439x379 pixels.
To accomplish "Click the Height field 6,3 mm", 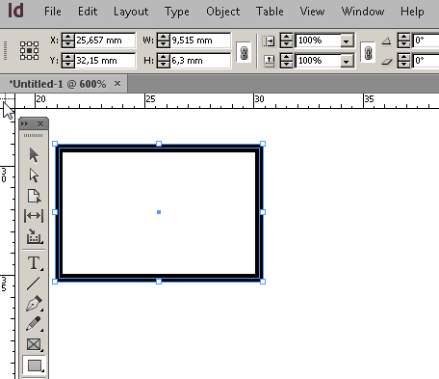I will [200, 61].
